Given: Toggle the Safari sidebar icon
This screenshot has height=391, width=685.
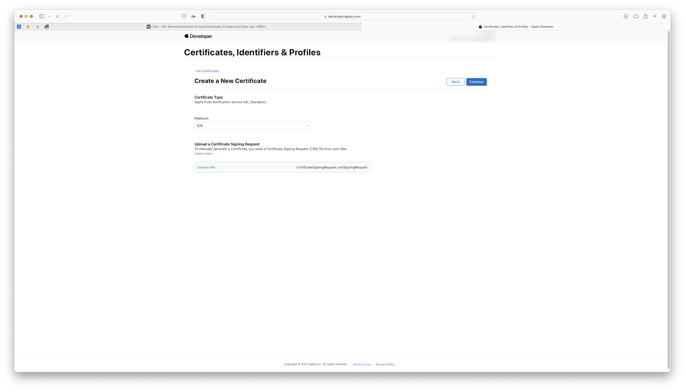Looking at the screenshot, I should [42, 16].
